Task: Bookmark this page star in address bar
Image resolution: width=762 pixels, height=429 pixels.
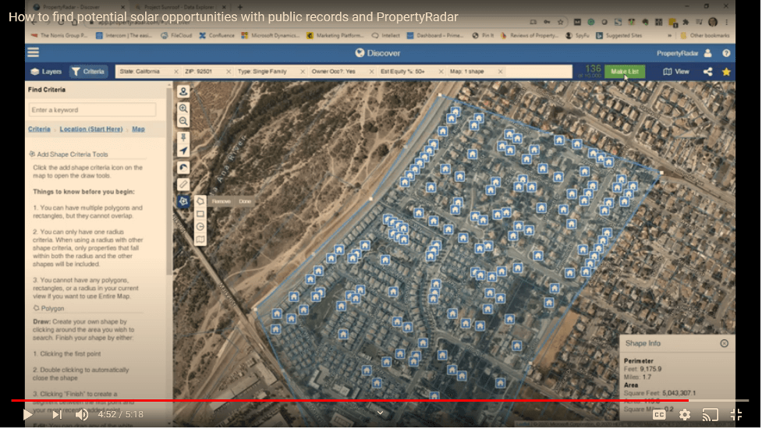Action: (560, 22)
